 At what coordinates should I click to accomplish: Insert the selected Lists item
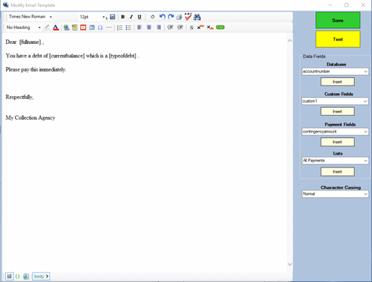pyautogui.click(x=338, y=172)
